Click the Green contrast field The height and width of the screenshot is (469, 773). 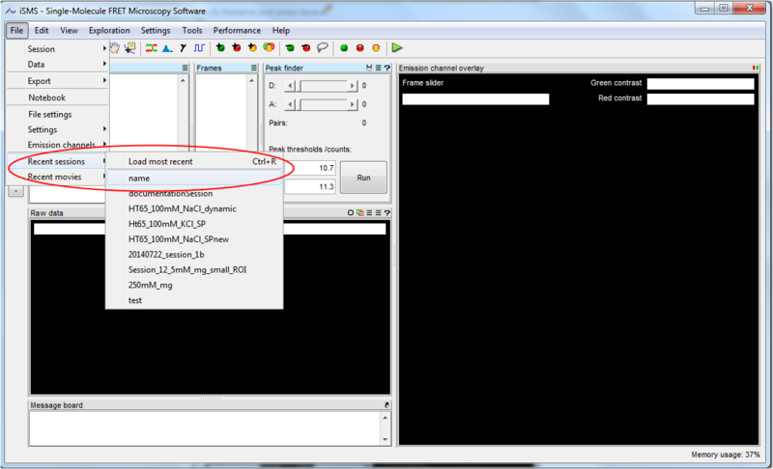[x=700, y=84]
